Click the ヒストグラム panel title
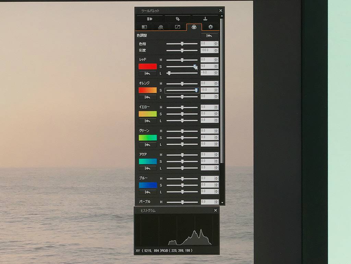The height and width of the screenshot is (264, 351). click(148, 211)
